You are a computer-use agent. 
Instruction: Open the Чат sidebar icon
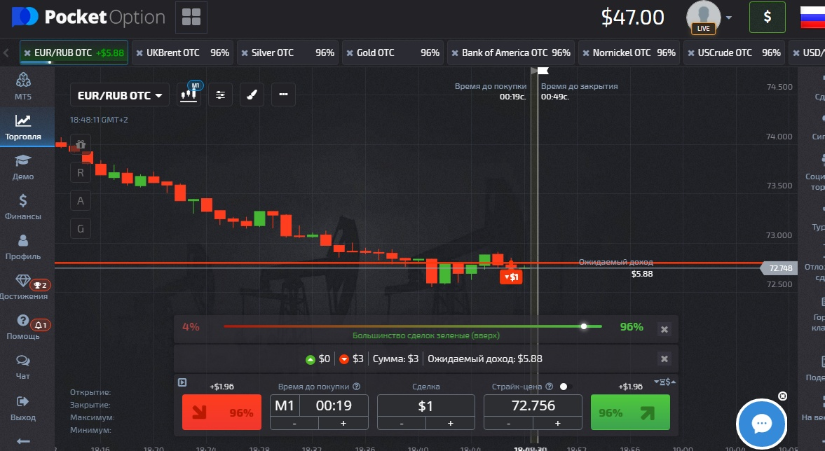pos(23,367)
